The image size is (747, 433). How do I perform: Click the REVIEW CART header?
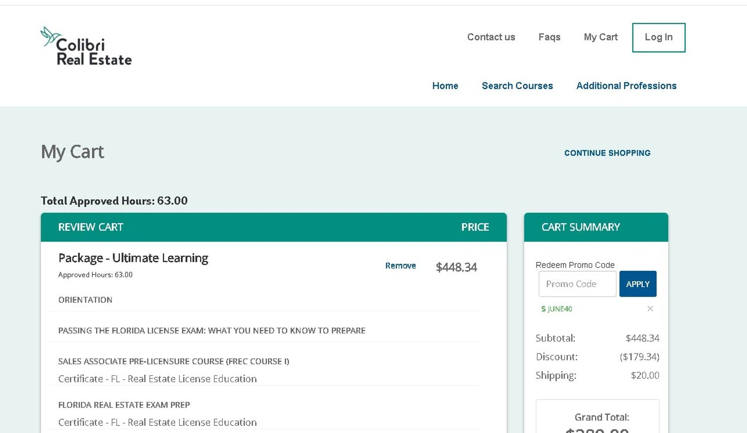91,227
